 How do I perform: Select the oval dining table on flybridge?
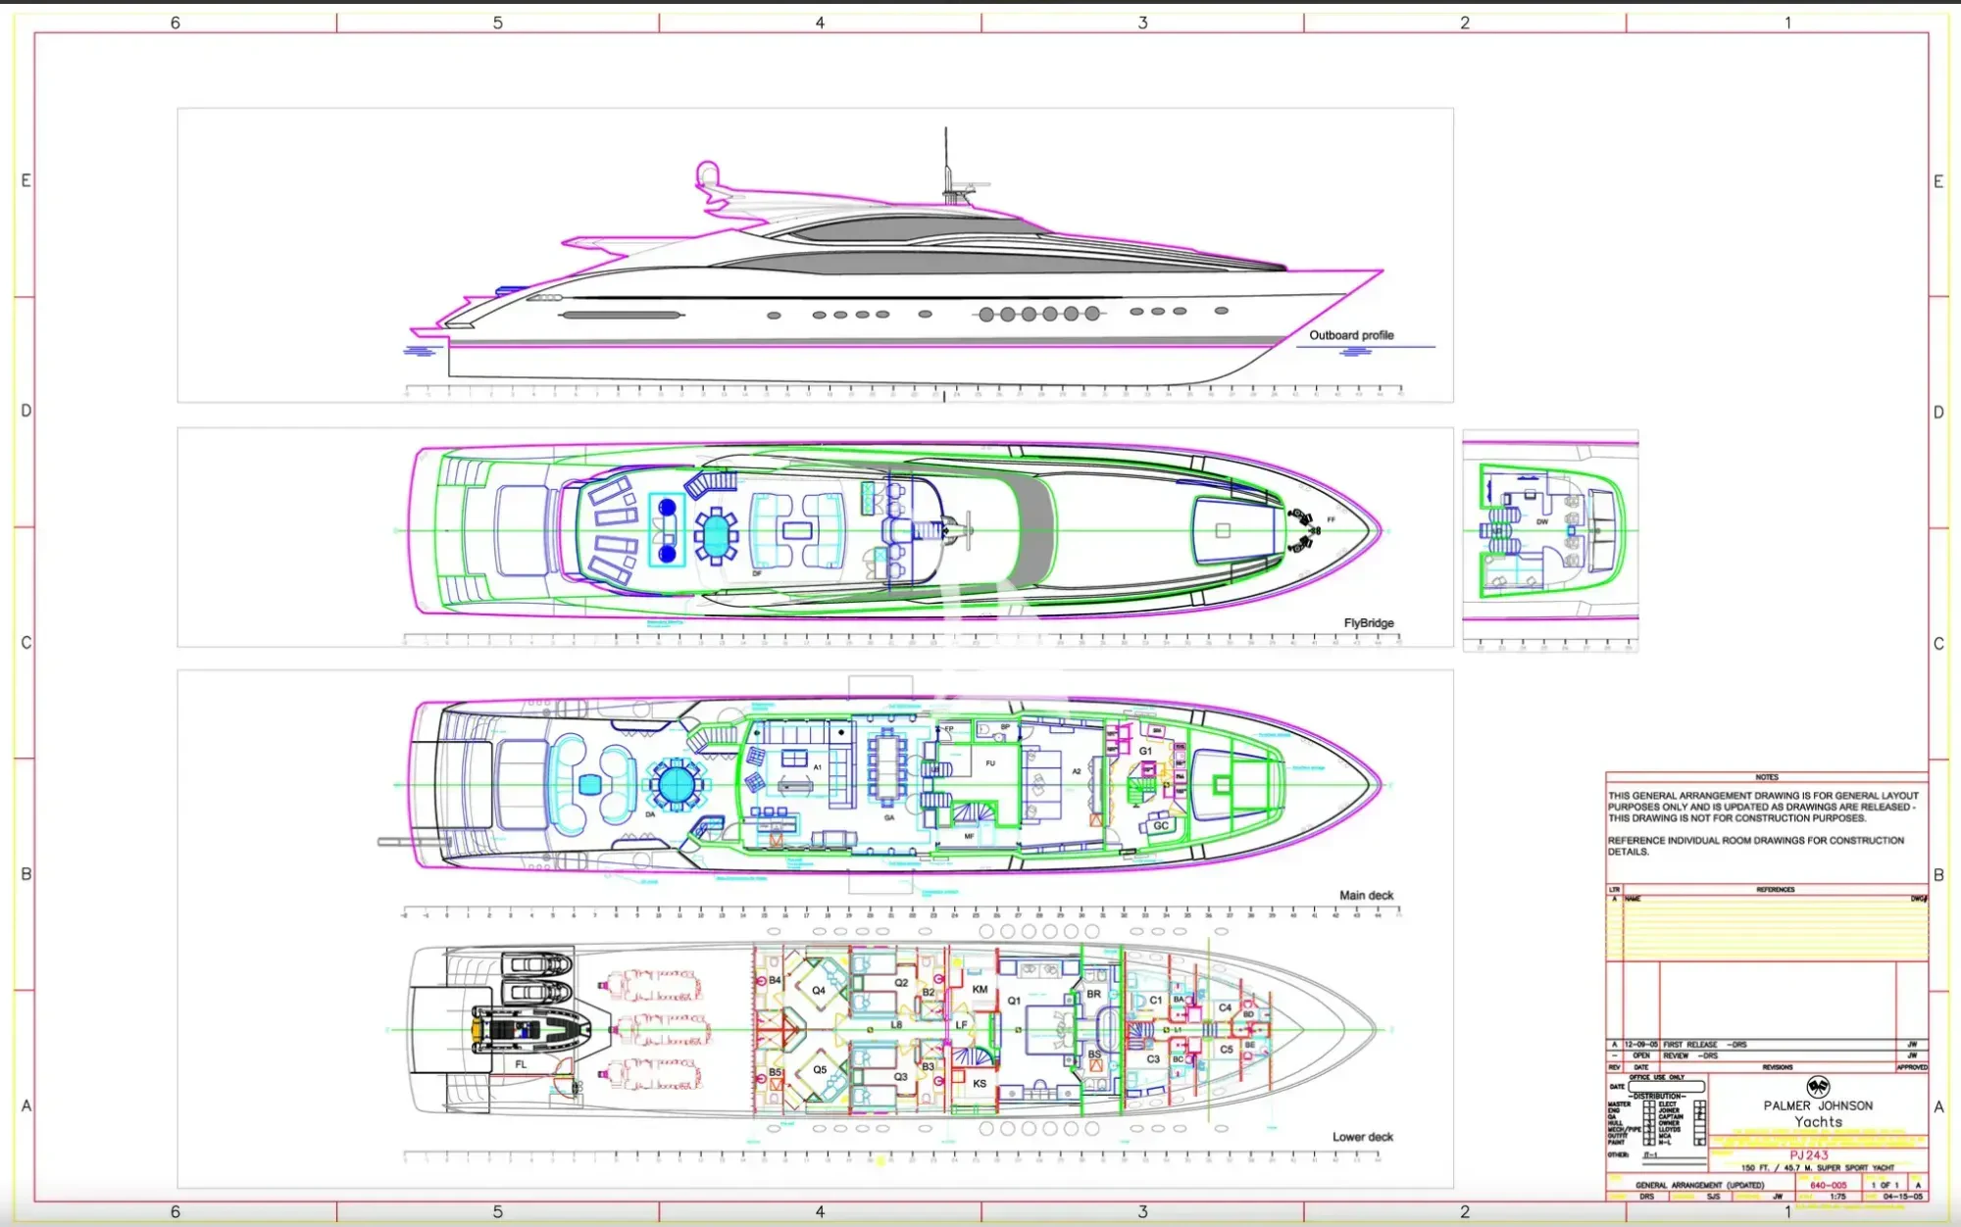717,534
